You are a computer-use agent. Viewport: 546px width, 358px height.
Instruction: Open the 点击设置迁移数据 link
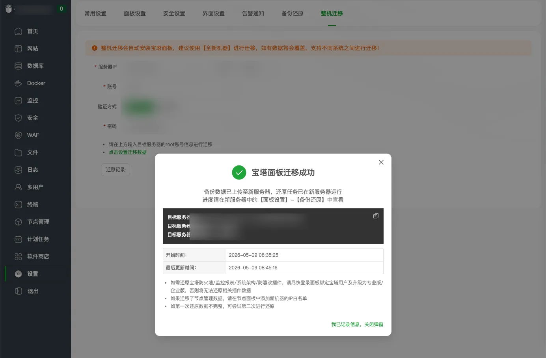pos(128,152)
